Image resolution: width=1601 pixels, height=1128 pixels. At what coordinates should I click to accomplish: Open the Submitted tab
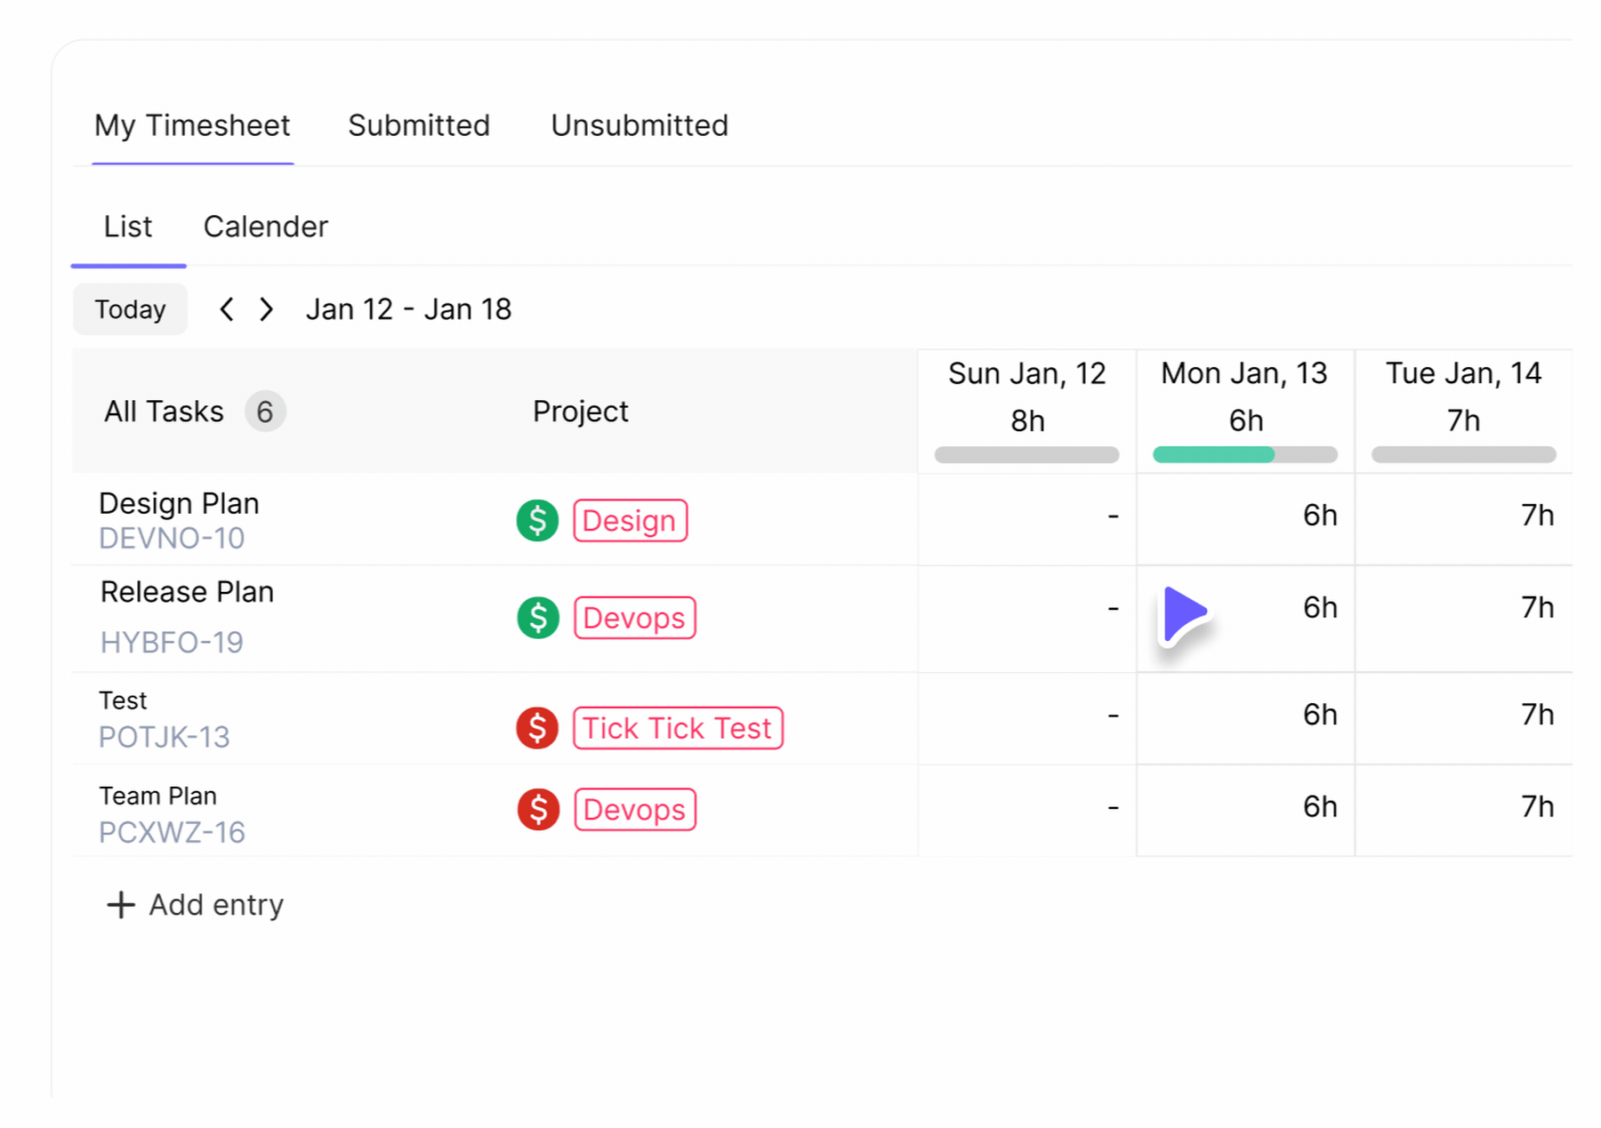(419, 125)
